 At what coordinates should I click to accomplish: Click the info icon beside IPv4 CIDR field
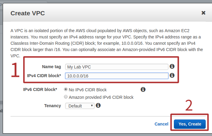click(172, 76)
